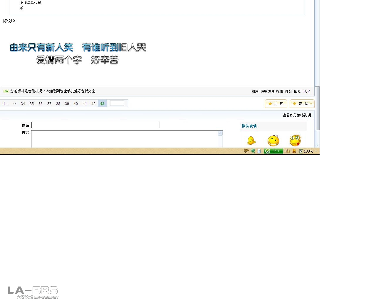Click the green brain icon in status bar
Image resolution: width=376 pixels, height=301 pixels.
pyautogui.click(x=253, y=151)
